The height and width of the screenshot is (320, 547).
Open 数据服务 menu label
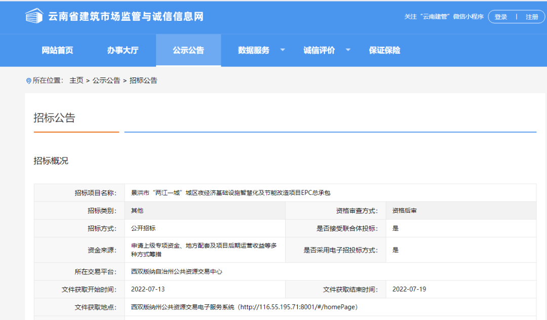tap(254, 50)
